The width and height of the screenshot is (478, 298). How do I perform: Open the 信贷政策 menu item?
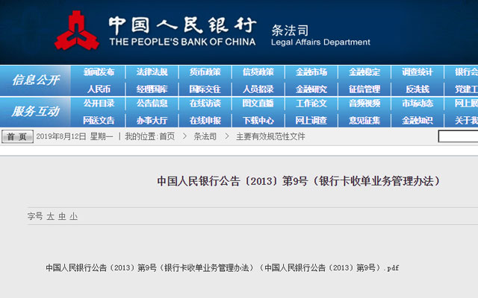tap(258, 72)
